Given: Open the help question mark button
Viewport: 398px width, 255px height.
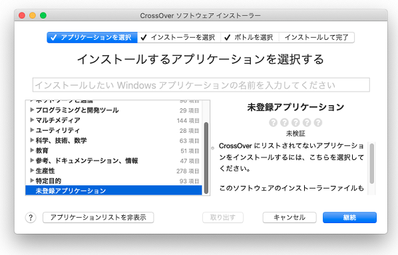Looking at the screenshot, I should [31, 218].
